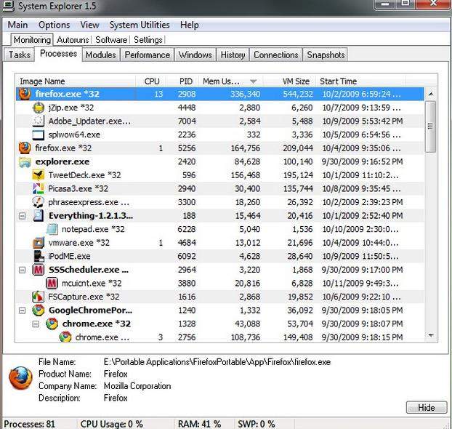Click the vmware.exe icon
Screen dimensions: 452x429
click(39, 243)
